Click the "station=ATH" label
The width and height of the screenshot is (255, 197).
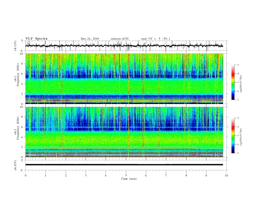(x=119, y=39)
